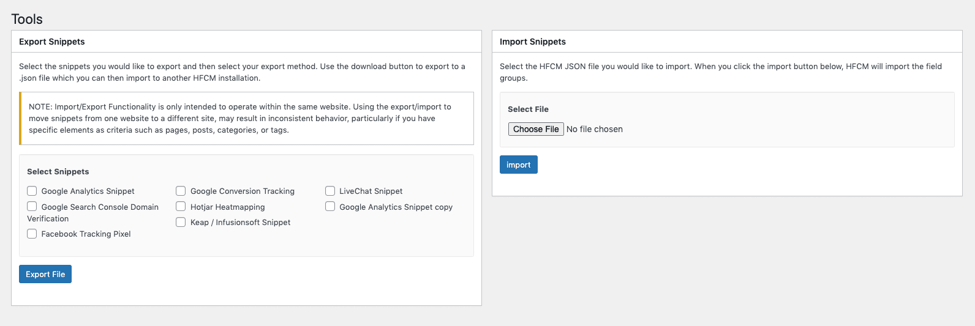This screenshot has height=326, width=975.
Task: Toggle the Keap / Infusionsoft Snippet checkbox
Action: pos(181,222)
